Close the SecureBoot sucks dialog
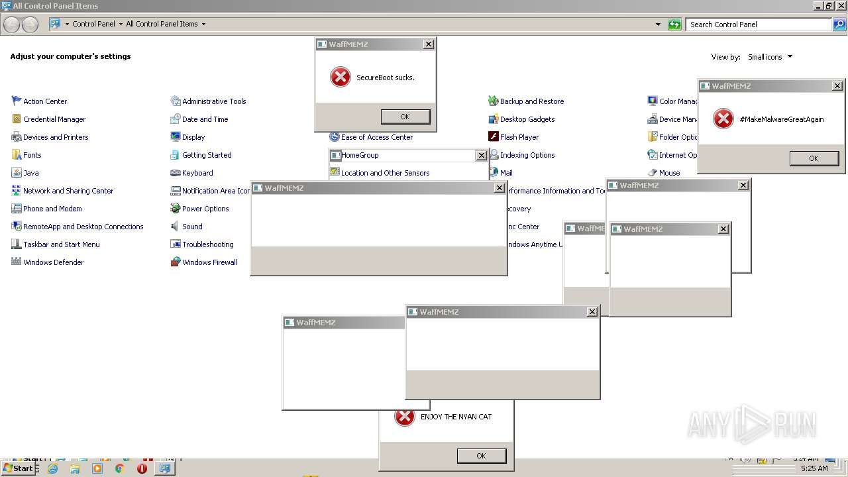Screen dimensions: 848x477 (x=429, y=44)
